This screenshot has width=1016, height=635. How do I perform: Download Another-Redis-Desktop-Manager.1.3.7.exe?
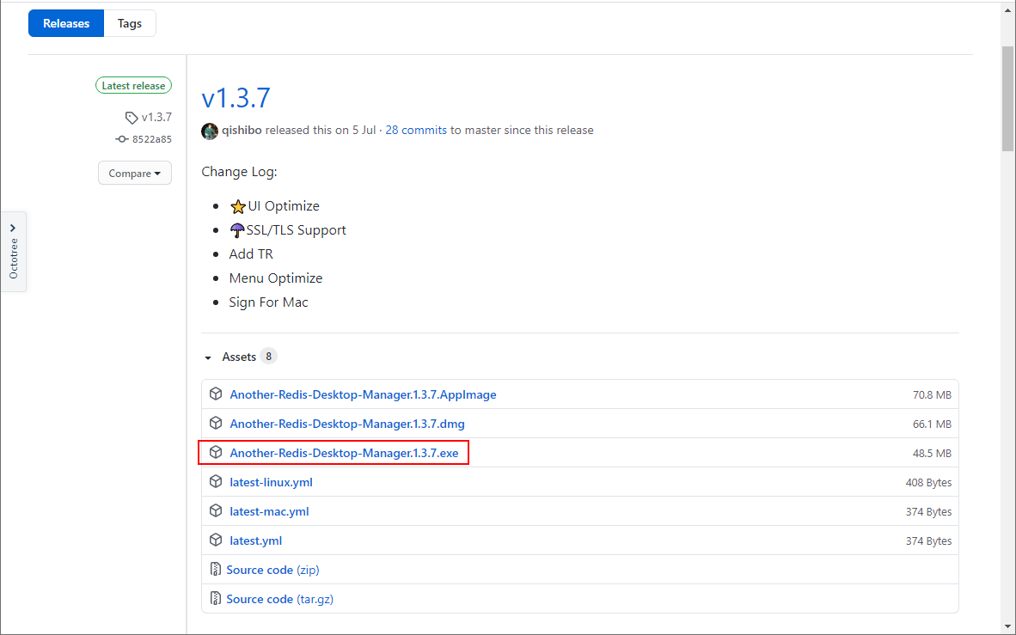pyautogui.click(x=344, y=453)
